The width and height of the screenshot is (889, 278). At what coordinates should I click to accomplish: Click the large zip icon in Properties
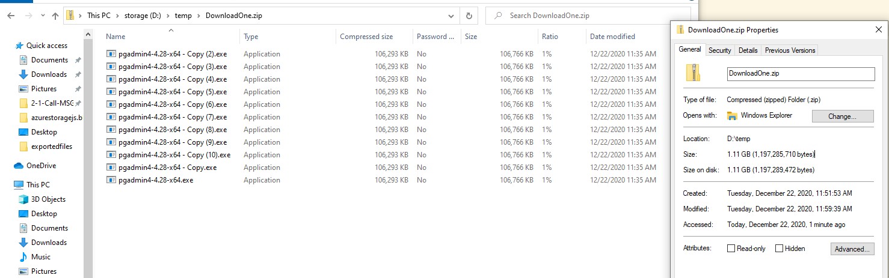coord(694,73)
